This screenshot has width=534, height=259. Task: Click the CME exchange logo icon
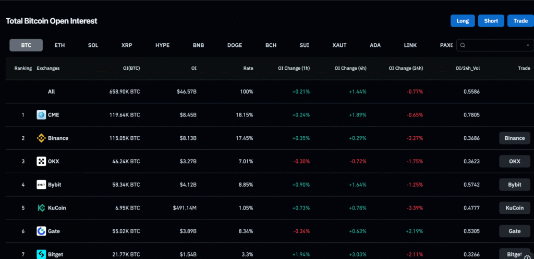point(41,115)
